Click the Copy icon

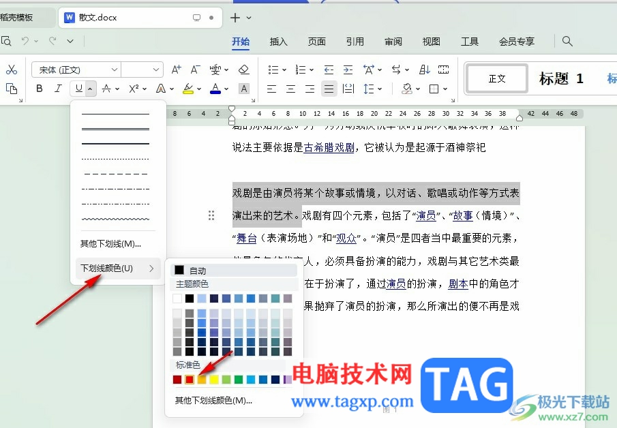tap(12, 89)
